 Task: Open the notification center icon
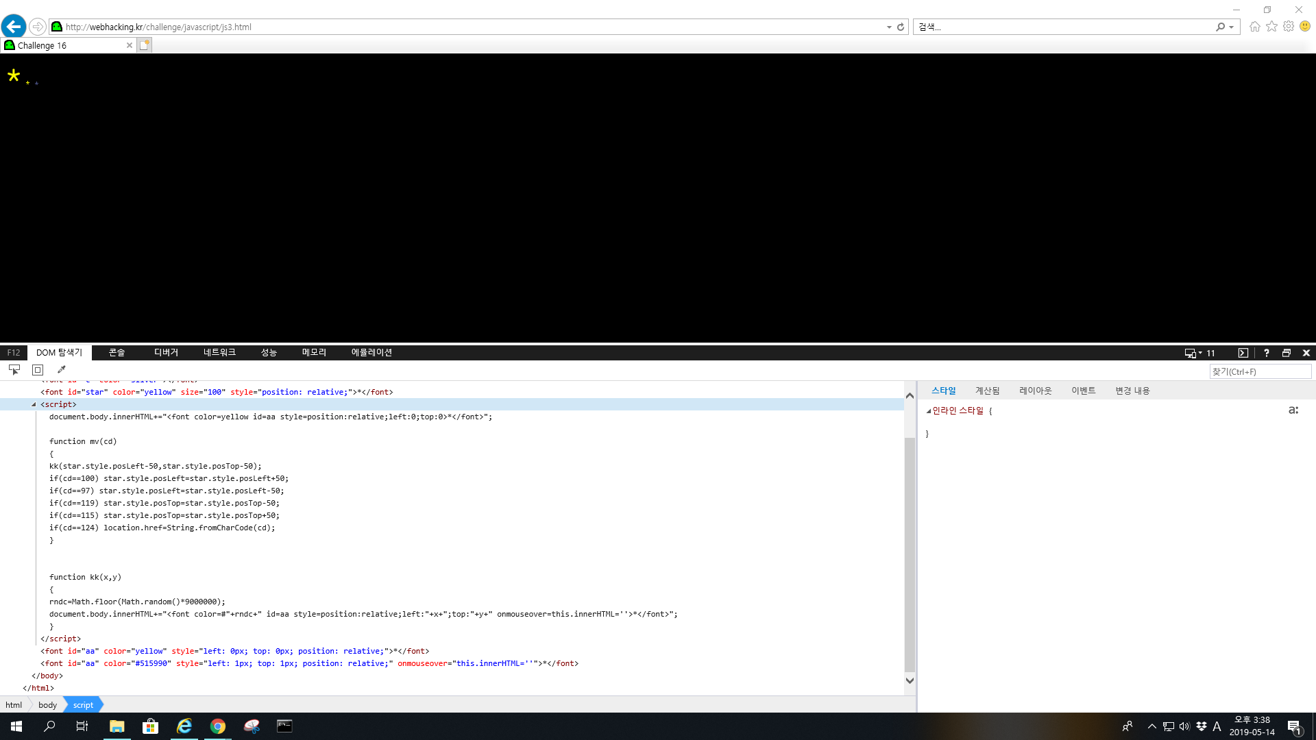point(1295,727)
